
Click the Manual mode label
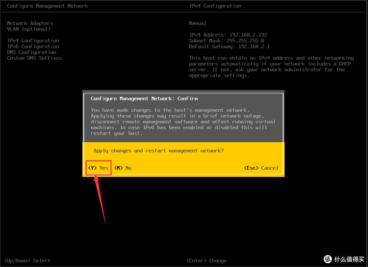[x=198, y=23]
